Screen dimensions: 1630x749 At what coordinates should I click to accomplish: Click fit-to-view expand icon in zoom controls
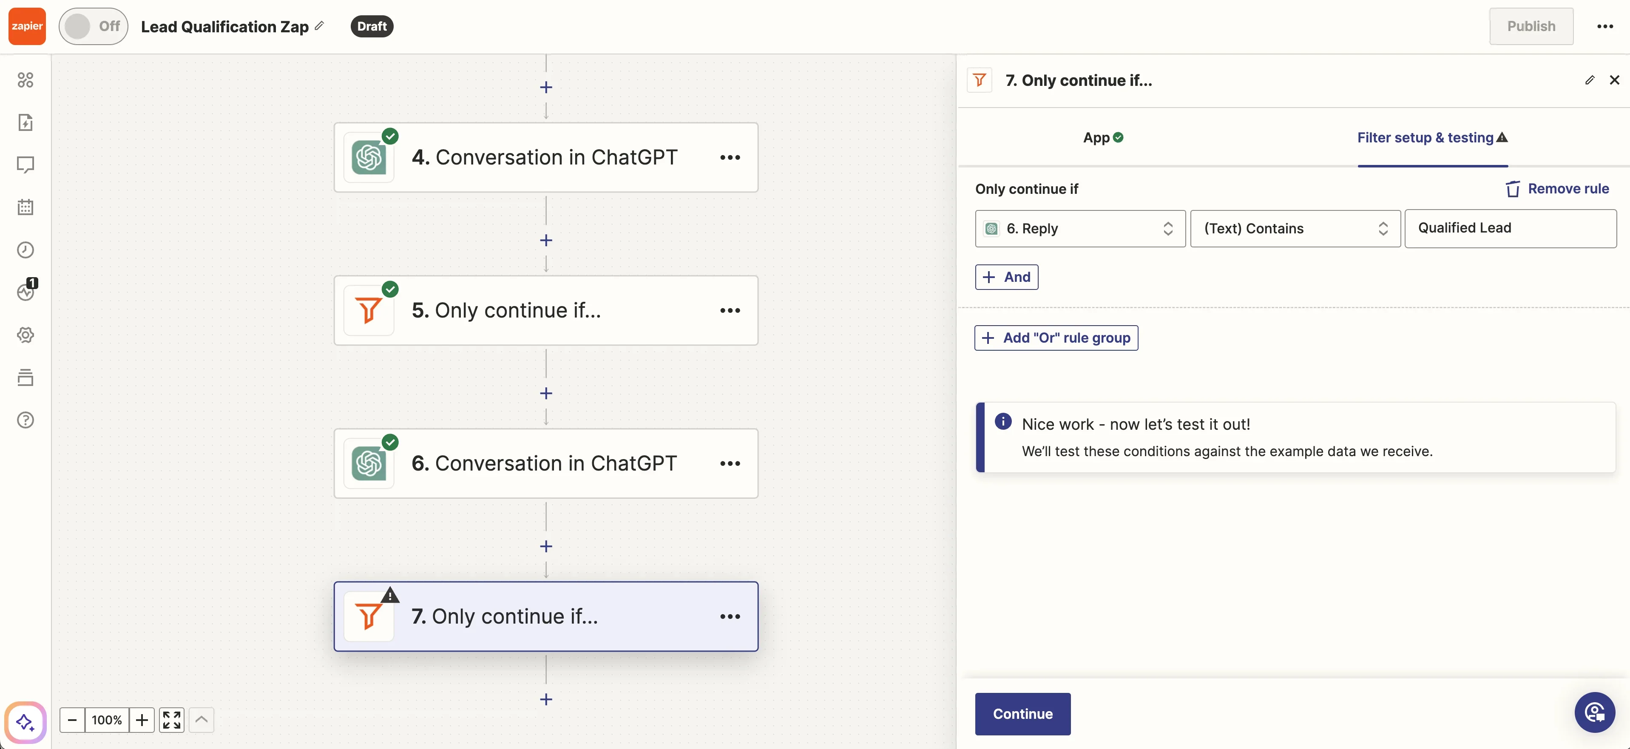171,720
